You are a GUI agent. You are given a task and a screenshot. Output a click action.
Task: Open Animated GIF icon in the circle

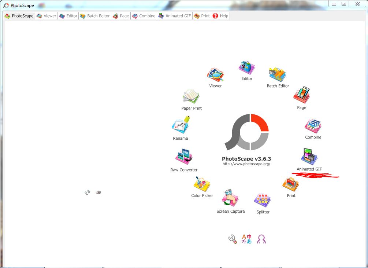(309, 157)
